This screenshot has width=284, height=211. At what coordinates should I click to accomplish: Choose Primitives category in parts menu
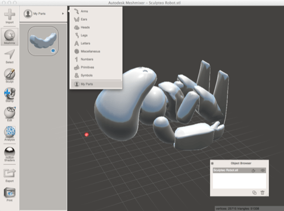(96, 67)
